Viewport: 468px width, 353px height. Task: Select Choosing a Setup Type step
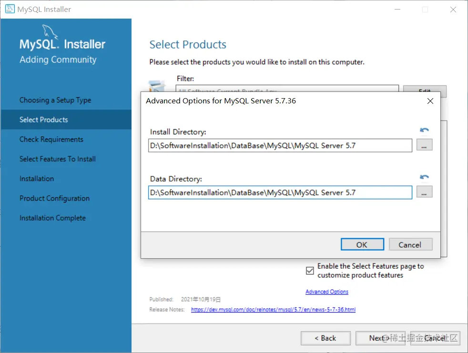(55, 100)
